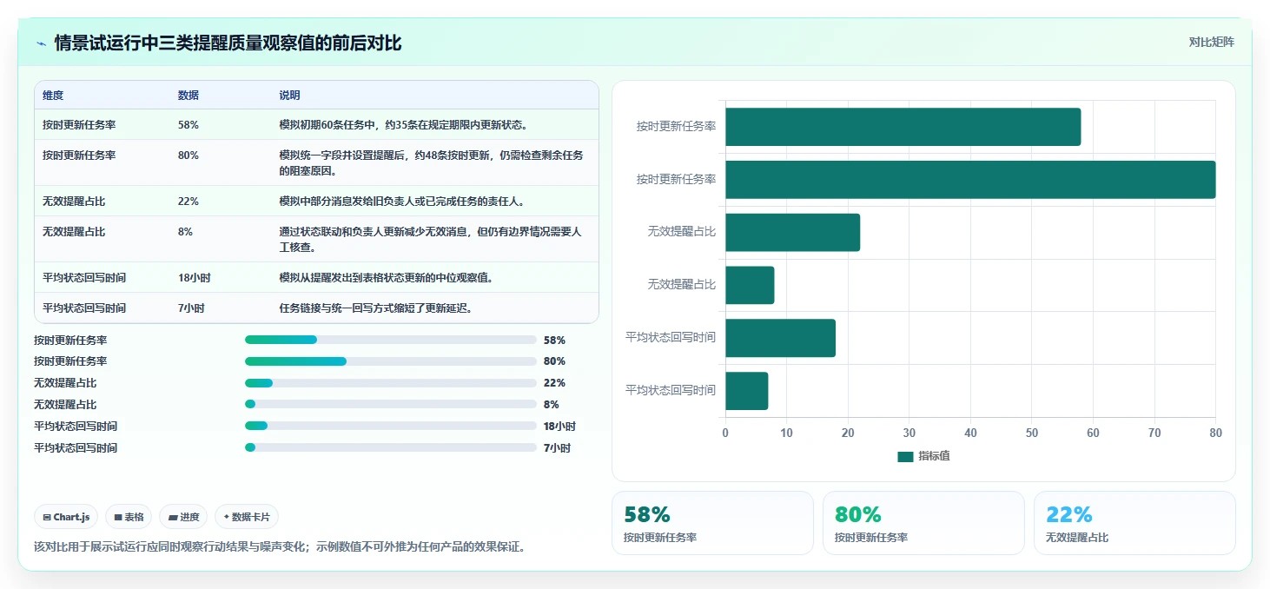Click the 58% progress bar for 按时更新任务率
Screen dimensions: 1270x589
[x=391, y=340]
